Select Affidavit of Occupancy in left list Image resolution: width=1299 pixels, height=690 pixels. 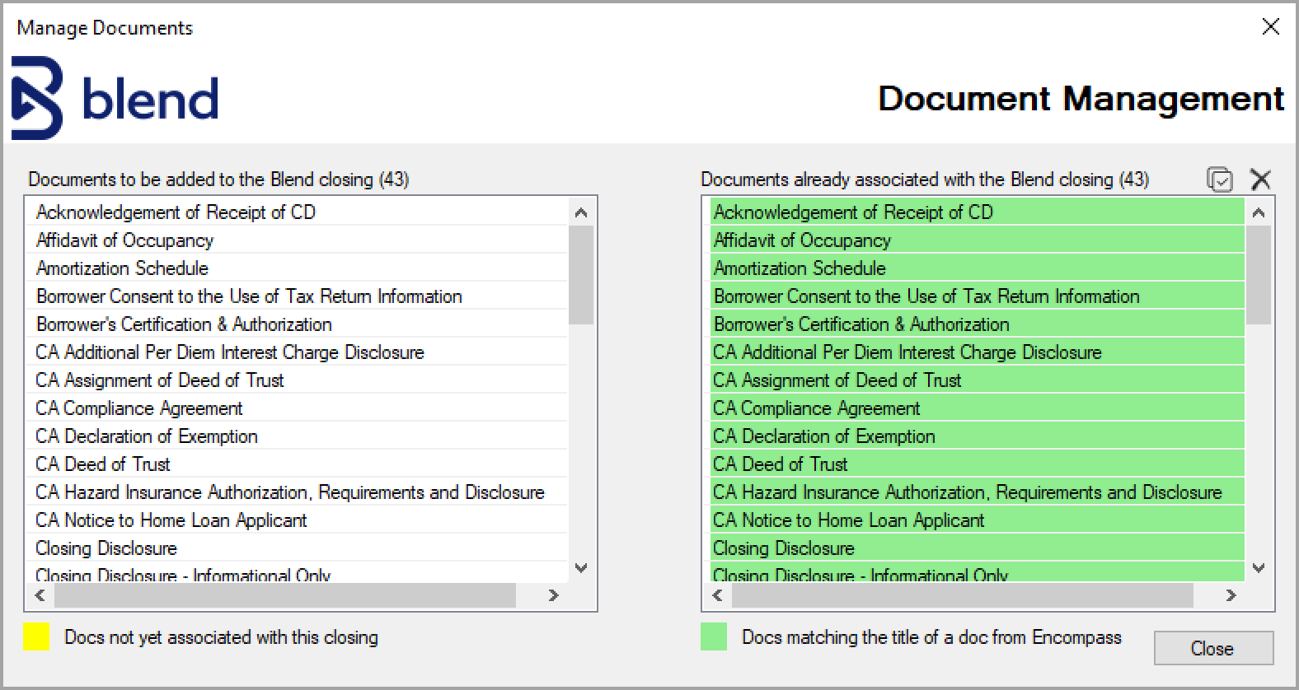(x=298, y=240)
